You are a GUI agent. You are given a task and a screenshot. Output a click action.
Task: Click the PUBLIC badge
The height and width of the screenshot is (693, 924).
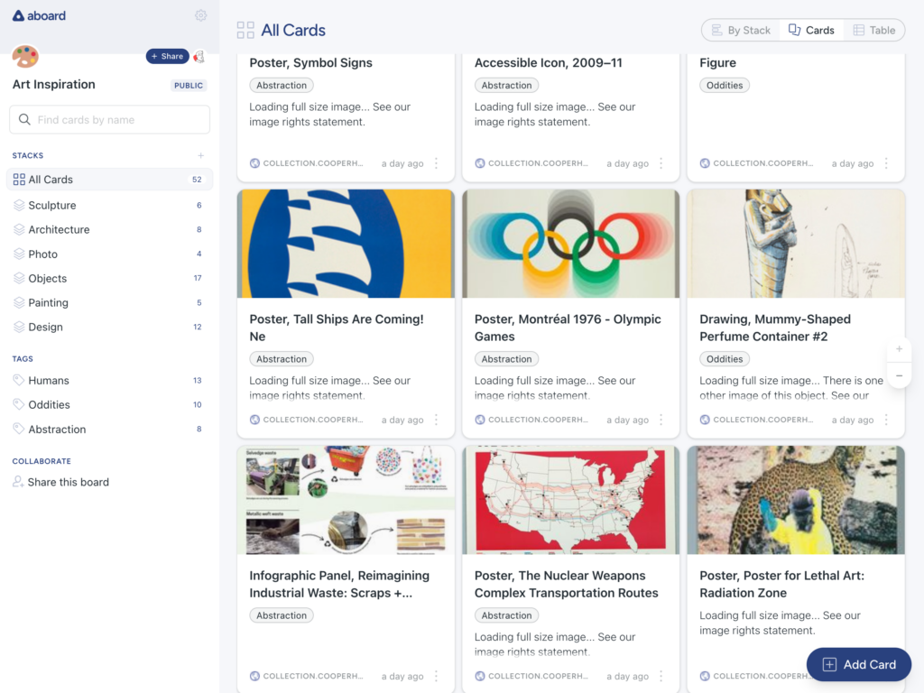(189, 86)
